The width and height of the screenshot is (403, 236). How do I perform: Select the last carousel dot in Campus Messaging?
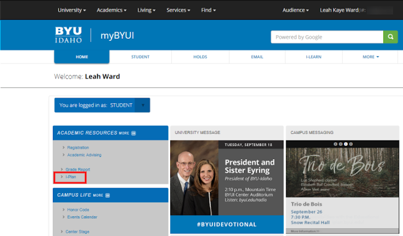point(351,144)
